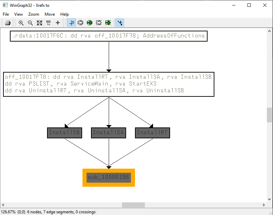Open the Help menu

point(64,14)
